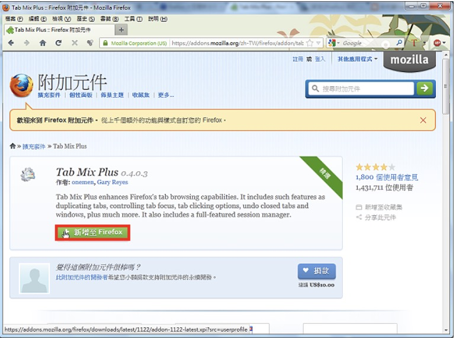This screenshot has width=456, height=338.
Task: Open author Gary Reyes' profile link
Action: tap(113, 182)
